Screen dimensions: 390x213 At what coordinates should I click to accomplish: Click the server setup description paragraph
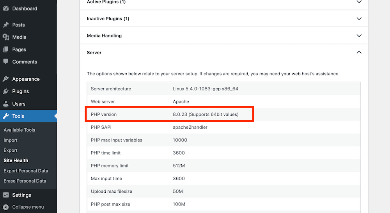213,74
